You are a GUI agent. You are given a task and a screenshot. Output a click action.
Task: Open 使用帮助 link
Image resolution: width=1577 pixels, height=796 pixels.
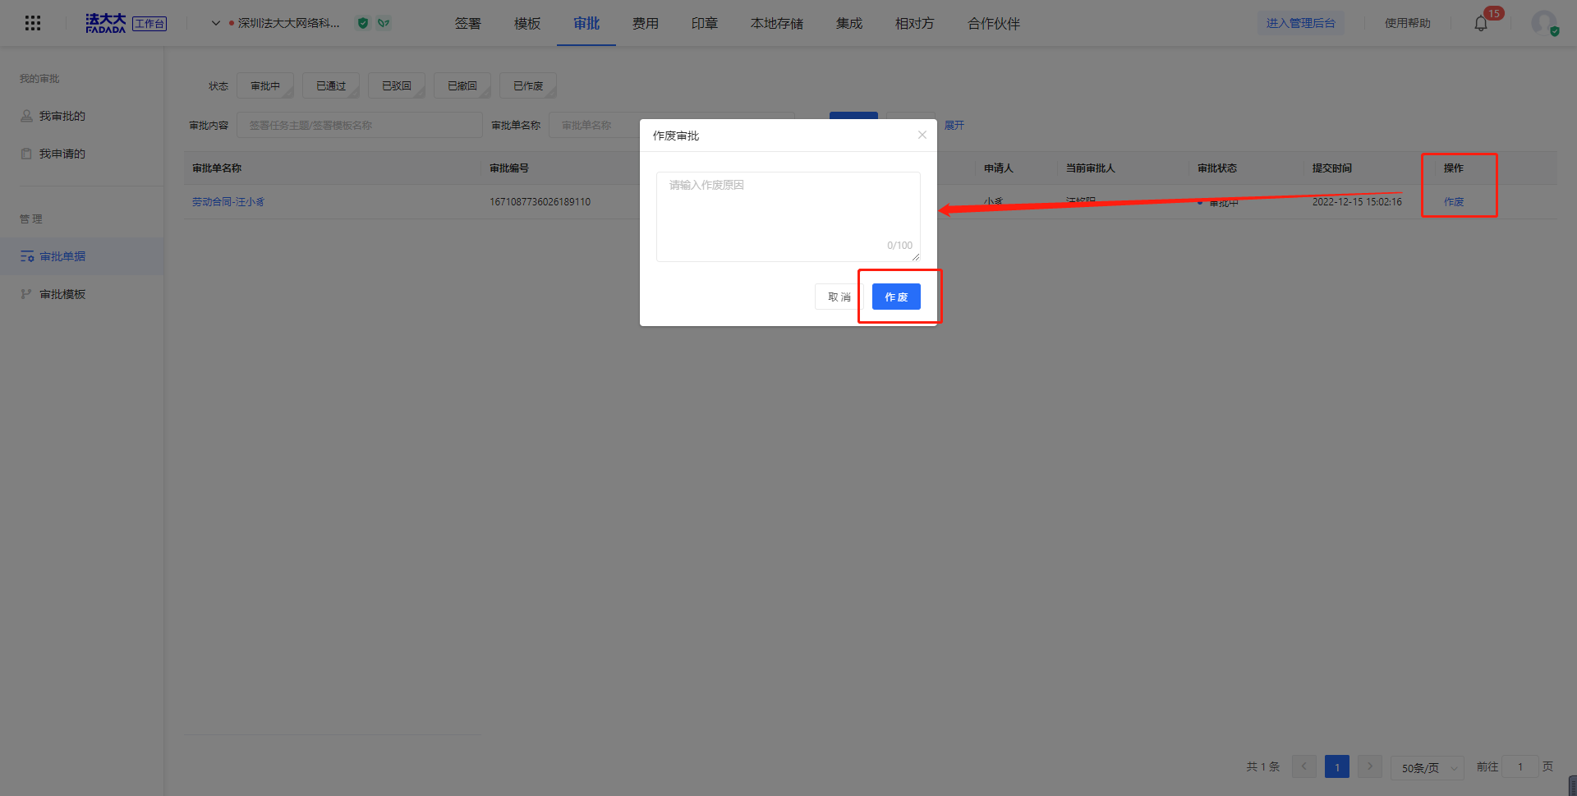pos(1408,23)
